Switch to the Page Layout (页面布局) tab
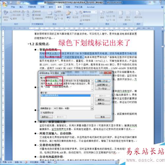 [x=32, y=7]
